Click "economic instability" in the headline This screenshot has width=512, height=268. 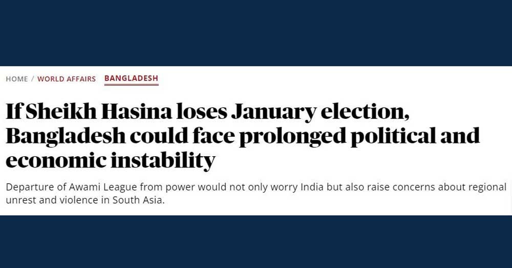coord(111,160)
